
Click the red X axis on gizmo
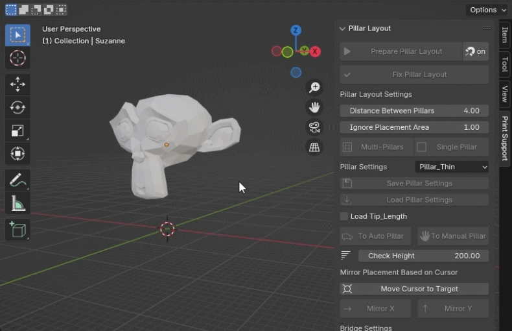[315, 51]
